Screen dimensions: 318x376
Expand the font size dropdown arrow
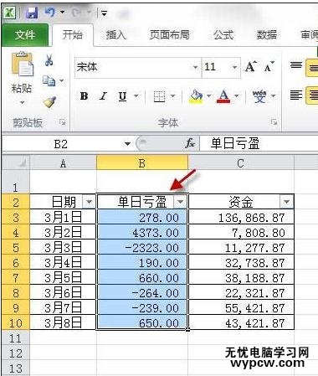point(235,67)
